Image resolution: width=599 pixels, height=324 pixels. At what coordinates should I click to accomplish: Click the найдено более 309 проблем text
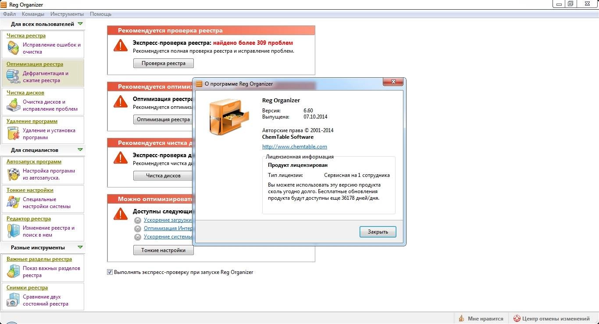pos(253,43)
